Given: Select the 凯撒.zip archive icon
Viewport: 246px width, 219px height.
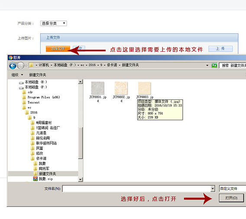Looking at the screenshot, I should pos(36,179).
